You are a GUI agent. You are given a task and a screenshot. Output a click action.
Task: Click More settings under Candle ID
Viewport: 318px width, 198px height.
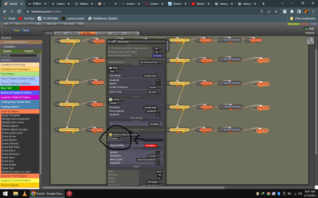point(136,118)
